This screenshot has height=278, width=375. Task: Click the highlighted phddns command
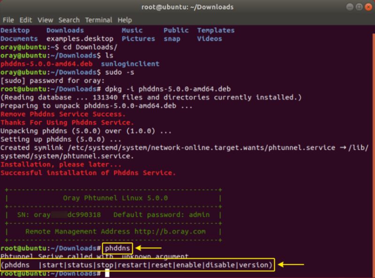coord(119,248)
